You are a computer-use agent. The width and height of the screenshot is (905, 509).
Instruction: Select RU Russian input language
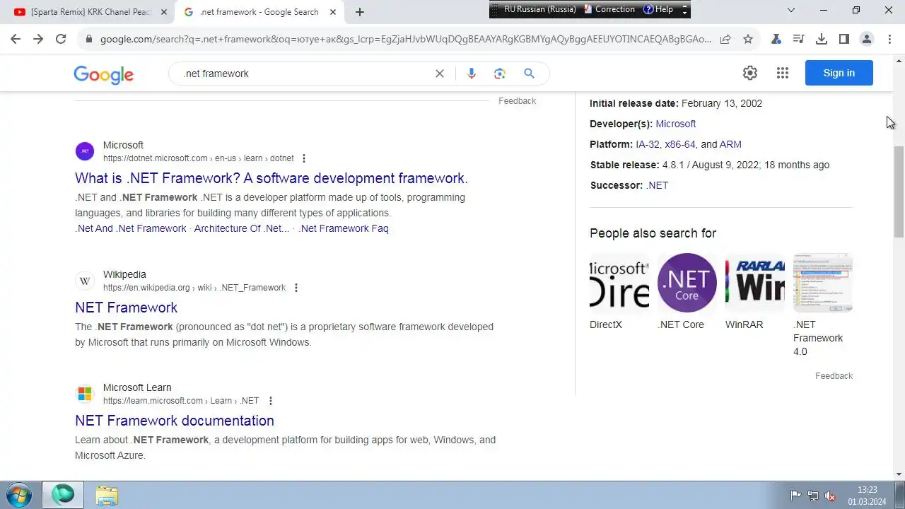(x=539, y=9)
